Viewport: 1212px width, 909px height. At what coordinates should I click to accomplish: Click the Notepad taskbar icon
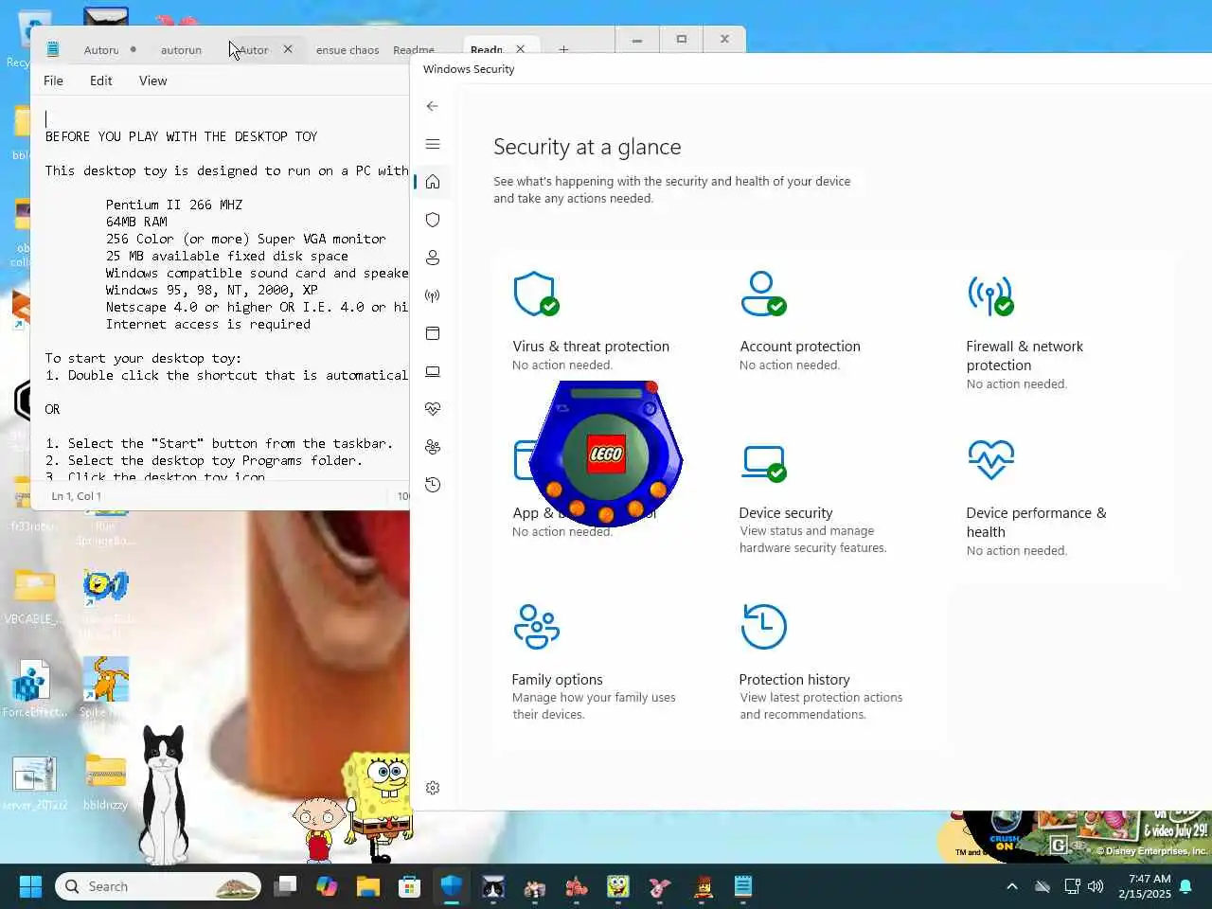(743, 886)
